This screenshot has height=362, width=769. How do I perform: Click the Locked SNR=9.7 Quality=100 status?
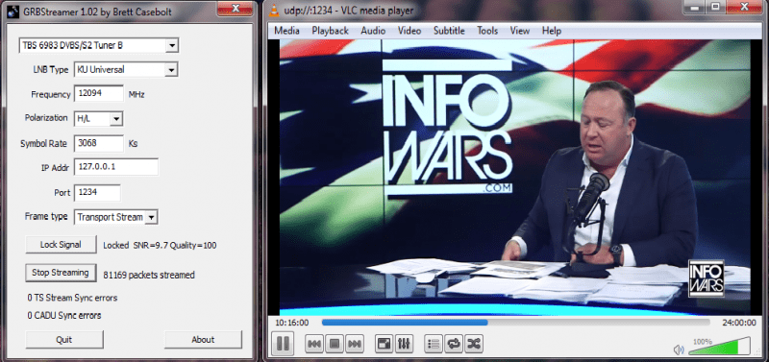click(x=160, y=246)
